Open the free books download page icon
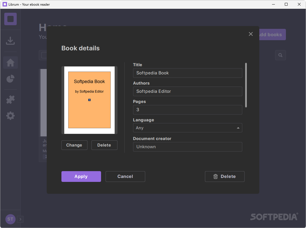This screenshot has height=228, width=306. tap(10, 41)
